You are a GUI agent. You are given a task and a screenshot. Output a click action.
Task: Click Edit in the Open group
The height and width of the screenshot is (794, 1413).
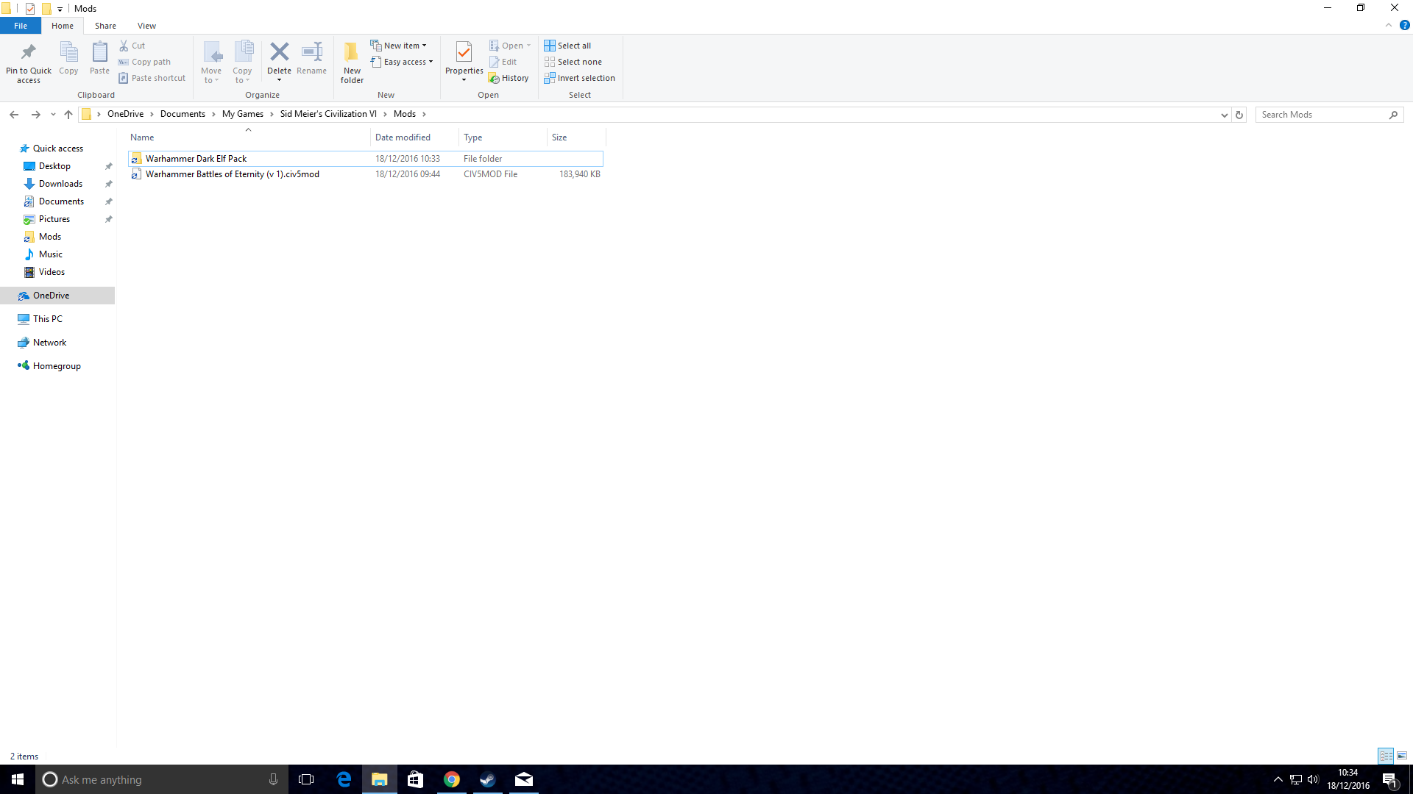click(503, 62)
